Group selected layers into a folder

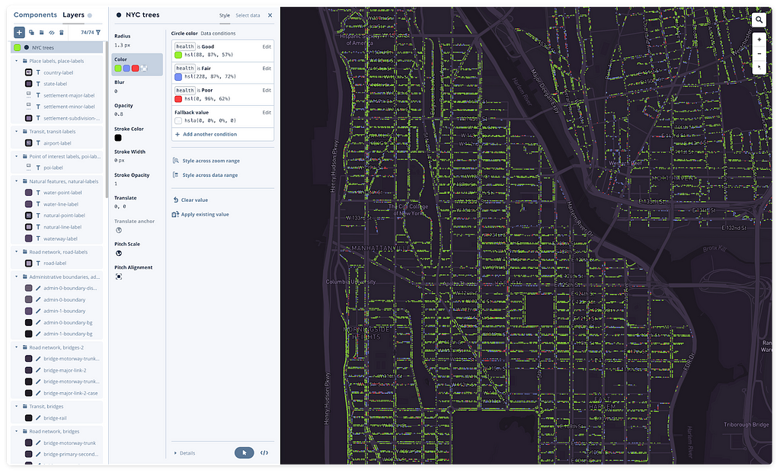pyautogui.click(x=41, y=32)
